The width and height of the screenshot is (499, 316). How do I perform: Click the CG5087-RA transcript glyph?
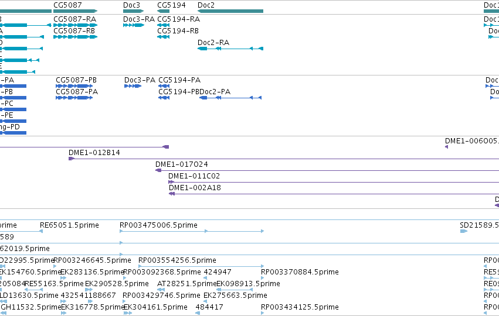coord(76,25)
